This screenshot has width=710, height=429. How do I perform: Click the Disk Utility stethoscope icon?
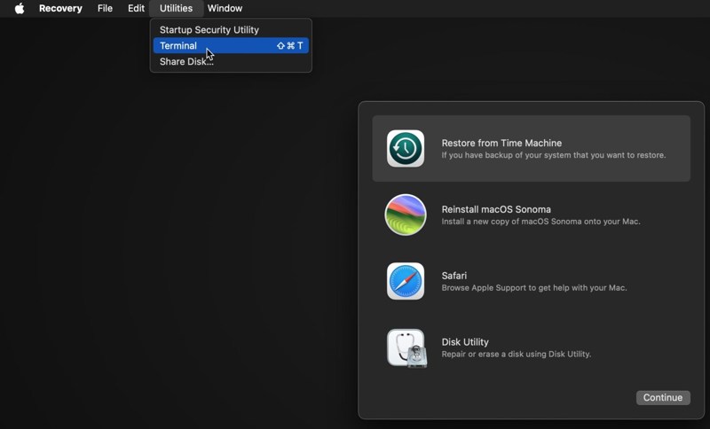406,348
